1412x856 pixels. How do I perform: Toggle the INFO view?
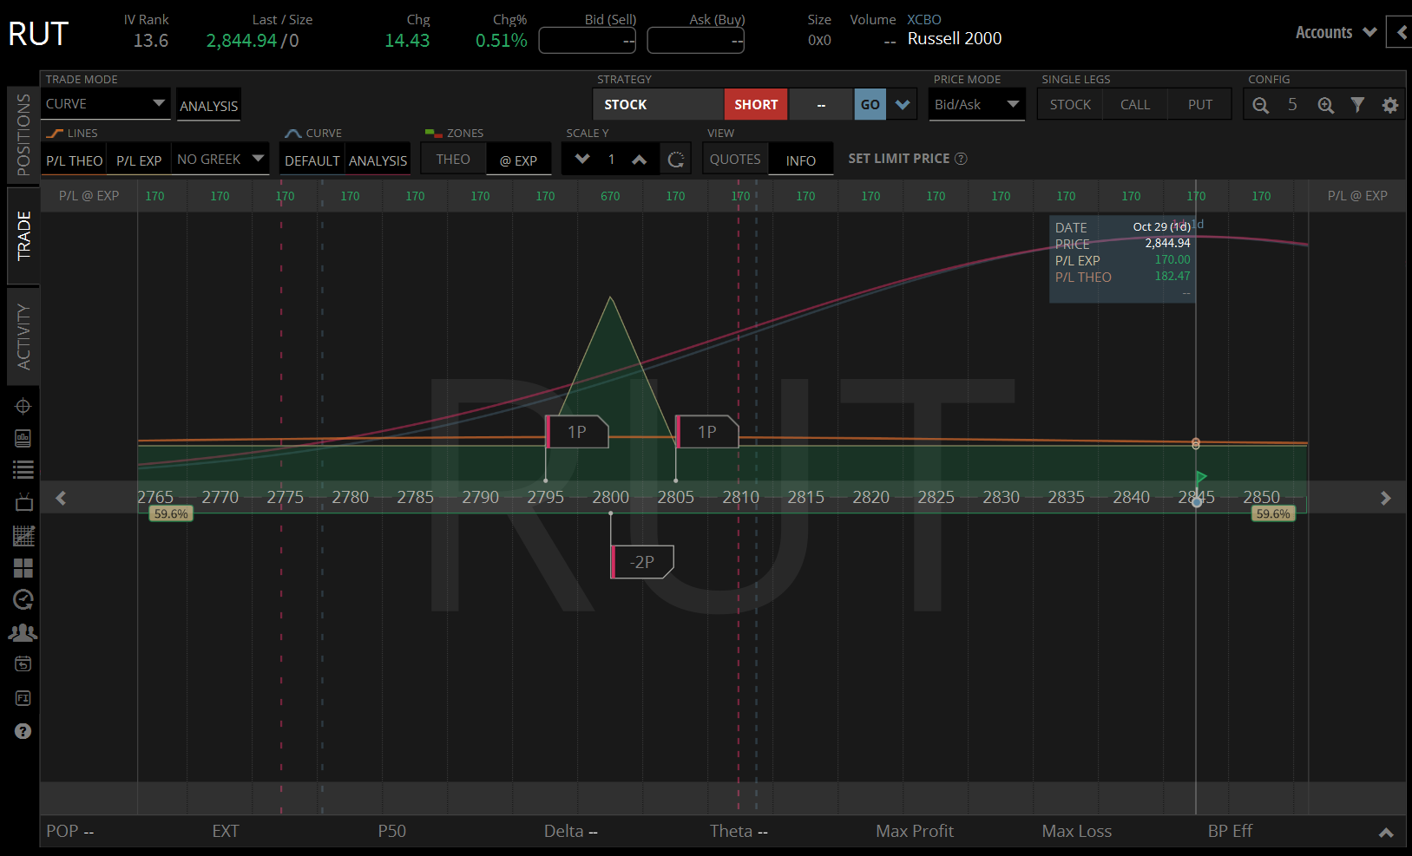[x=800, y=160]
